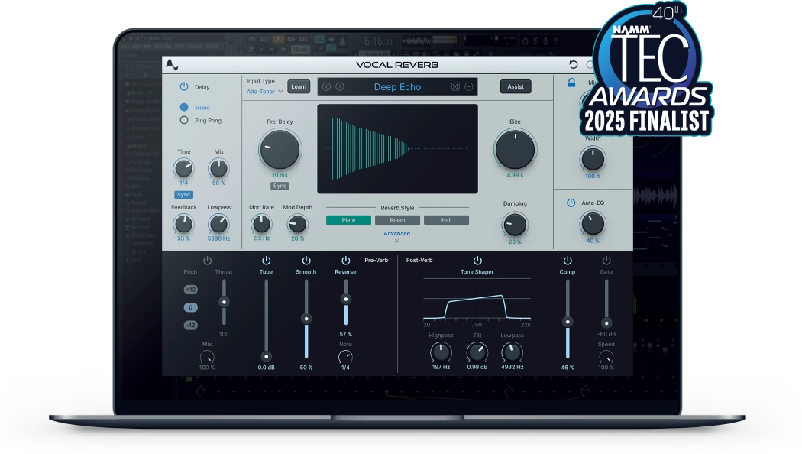Open the Input Type Alto-Tenor dropdown
The height and width of the screenshot is (454, 802).
click(x=265, y=92)
